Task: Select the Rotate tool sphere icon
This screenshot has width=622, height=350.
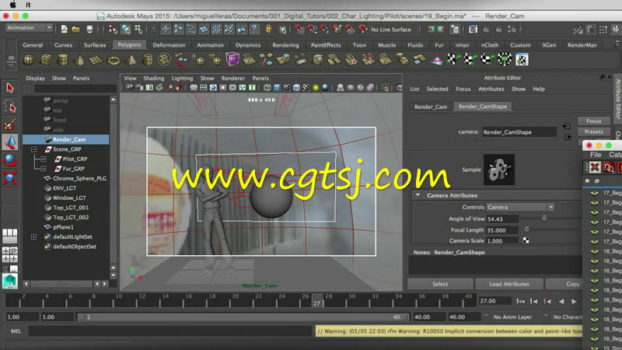Action: (x=10, y=160)
